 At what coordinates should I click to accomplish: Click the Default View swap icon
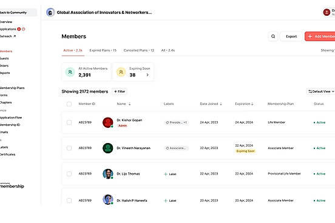click(x=310, y=92)
